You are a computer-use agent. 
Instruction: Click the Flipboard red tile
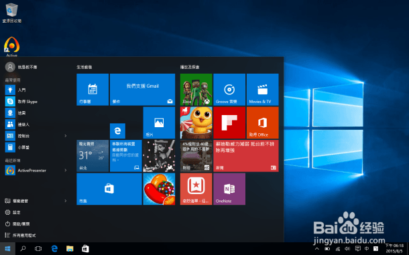[229, 122]
